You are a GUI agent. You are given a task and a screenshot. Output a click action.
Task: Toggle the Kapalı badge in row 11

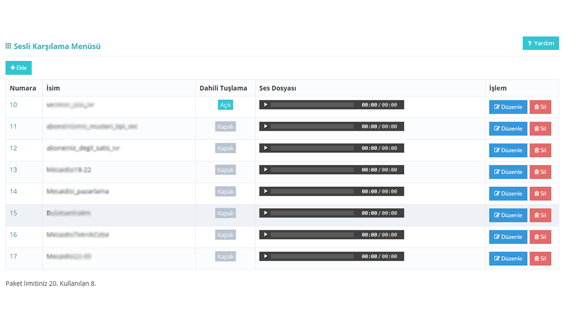pyautogui.click(x=225, y=126)
